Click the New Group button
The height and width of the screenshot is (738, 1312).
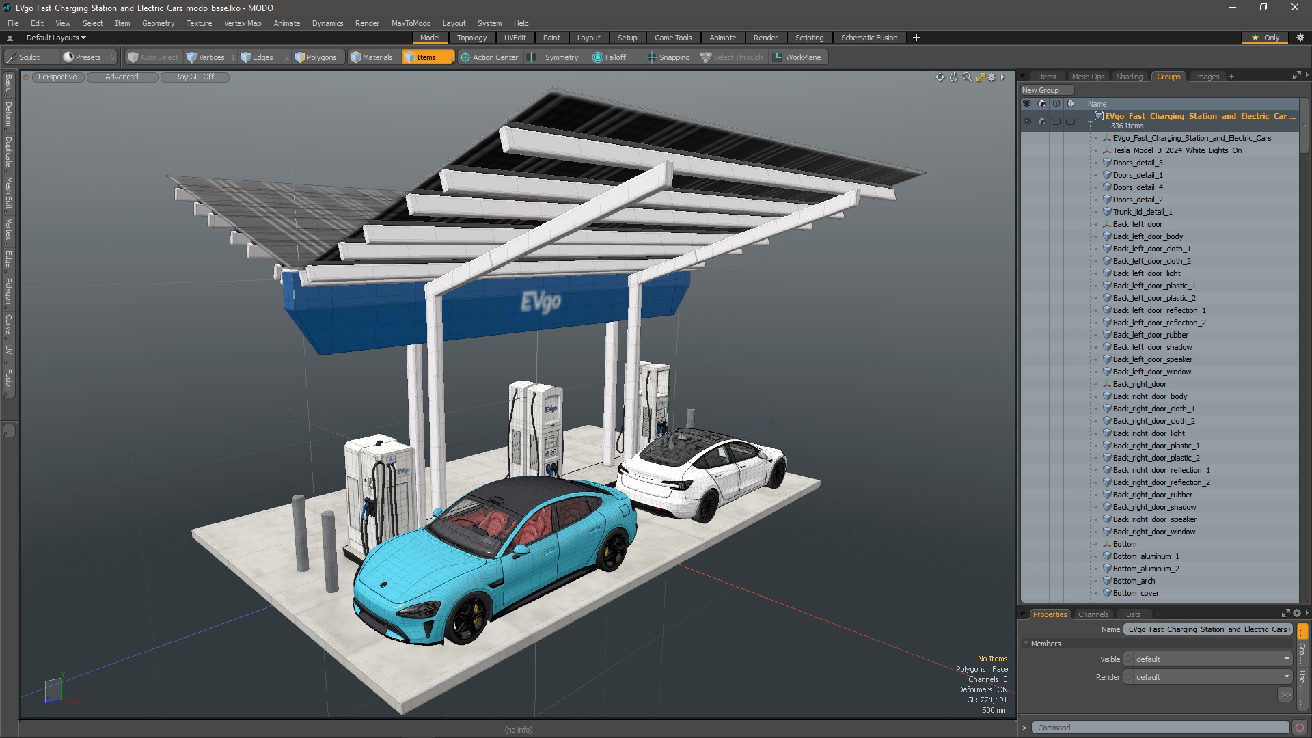click(x=1041, y=90)
